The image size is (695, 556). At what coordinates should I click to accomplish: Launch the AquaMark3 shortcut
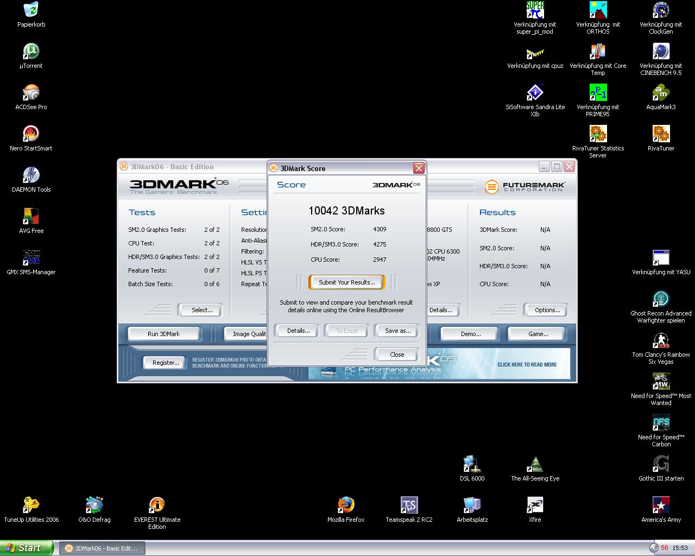pos(661,93)
